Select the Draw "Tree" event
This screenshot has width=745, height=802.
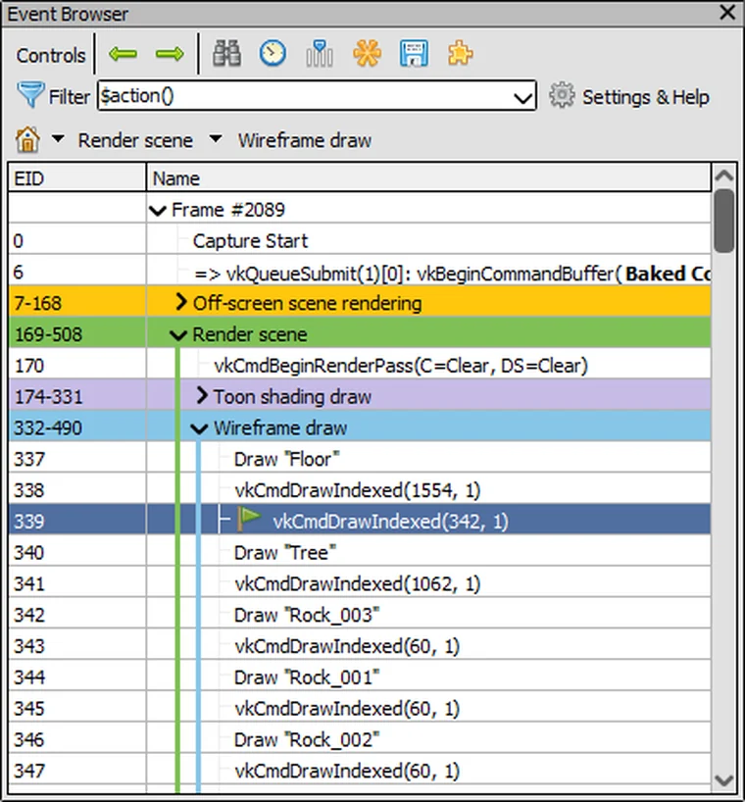pyautogui.click(x=285, y=553)
